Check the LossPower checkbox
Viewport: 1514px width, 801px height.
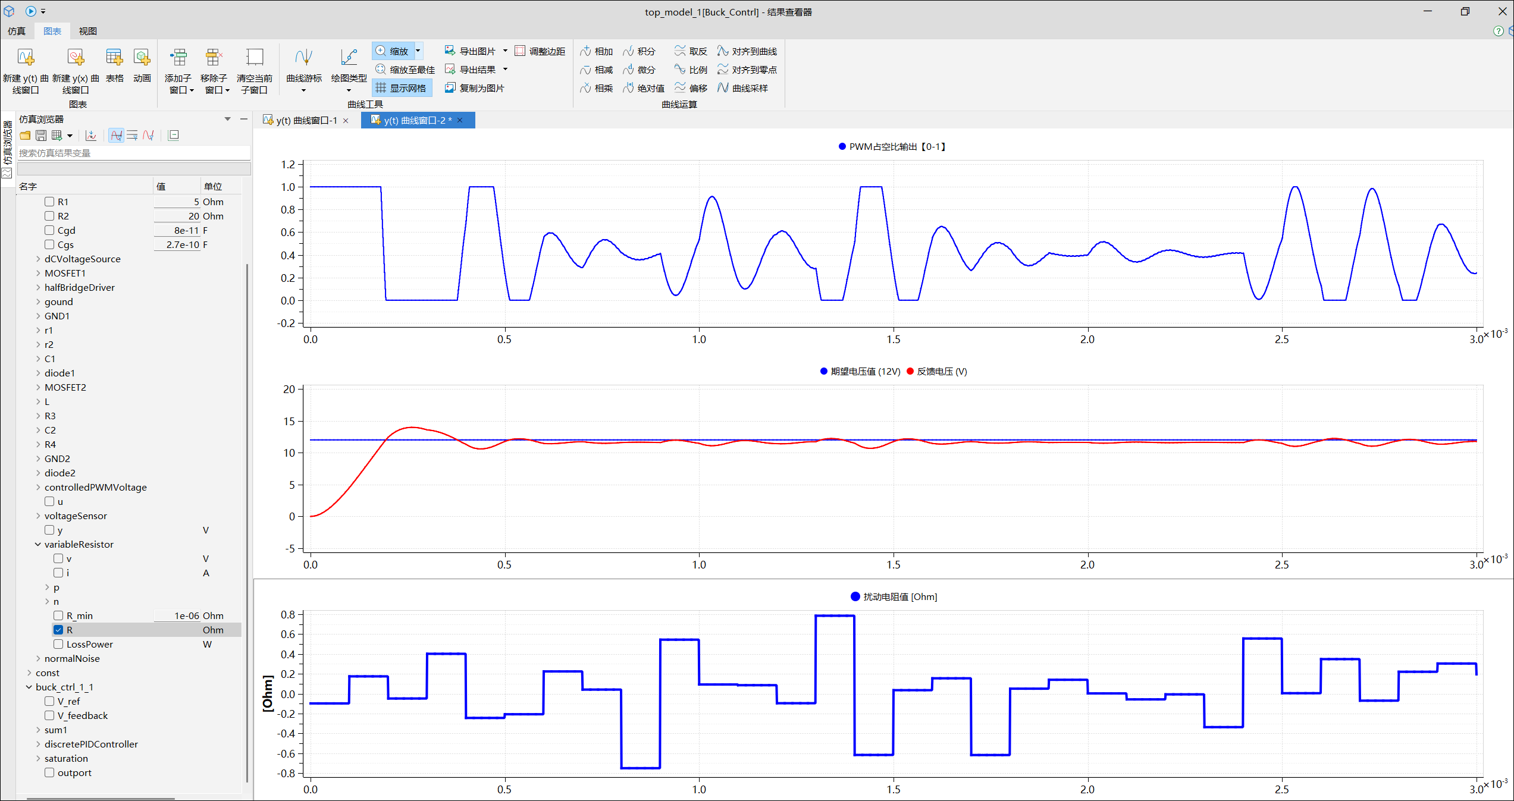tap(58, 644)
